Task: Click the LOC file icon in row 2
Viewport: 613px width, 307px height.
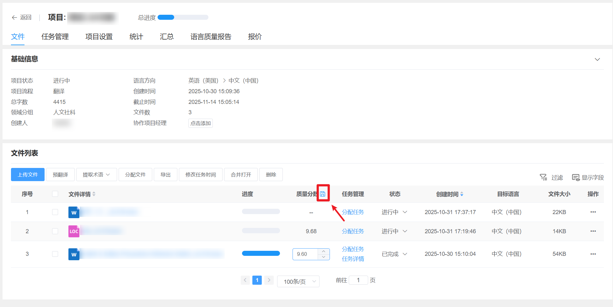Action: tap(74, 231)
